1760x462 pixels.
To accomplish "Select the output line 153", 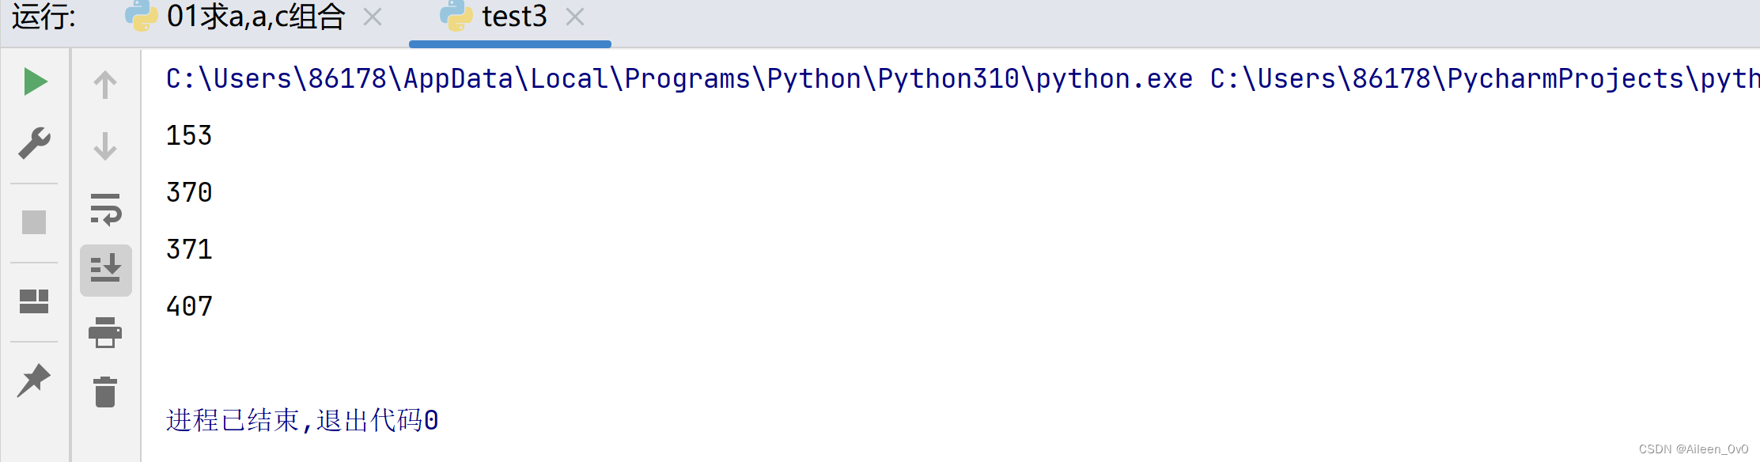I will coord(188,135).
